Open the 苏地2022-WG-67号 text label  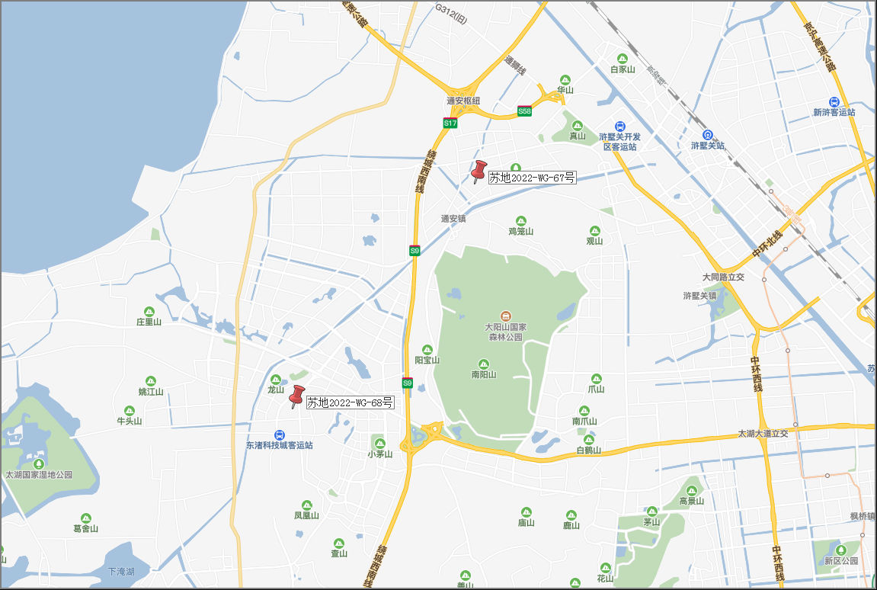click(532, 178)
